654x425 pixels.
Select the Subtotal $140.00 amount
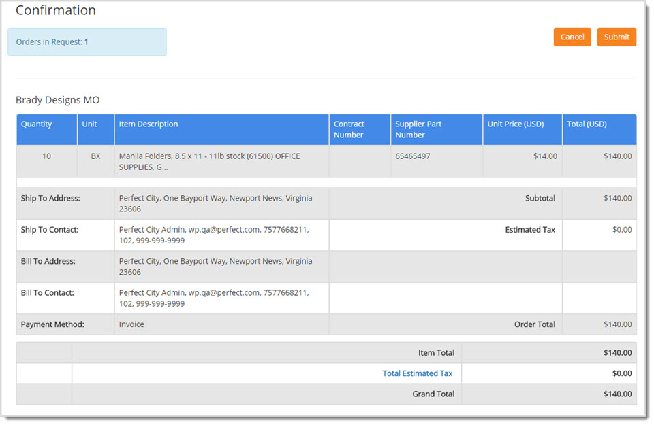(617, 198)
